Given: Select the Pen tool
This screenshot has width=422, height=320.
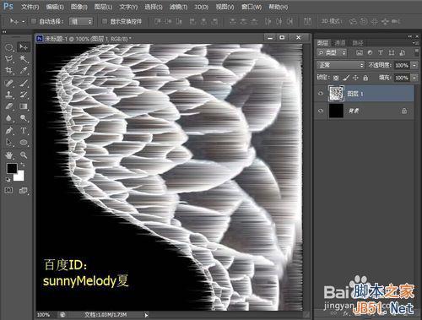Looking at the screenshot, I should pyautogui.click(x=9, y=131).
